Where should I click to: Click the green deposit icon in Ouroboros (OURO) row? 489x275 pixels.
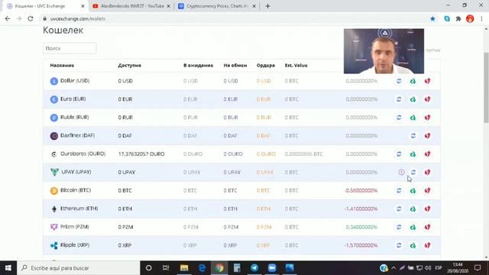(413, 154)
